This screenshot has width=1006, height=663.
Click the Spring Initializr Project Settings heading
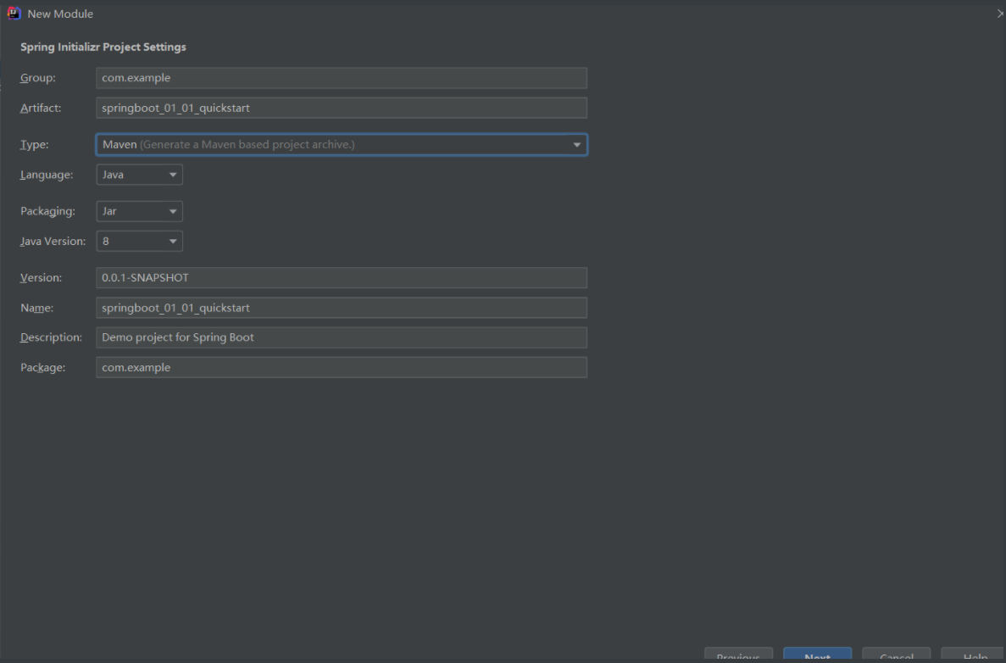103,47
